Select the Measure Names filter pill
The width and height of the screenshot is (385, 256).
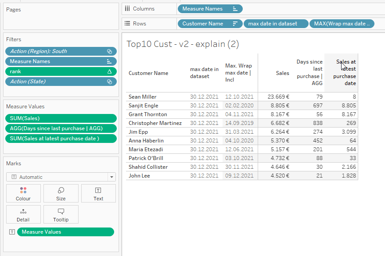point(57,61)
